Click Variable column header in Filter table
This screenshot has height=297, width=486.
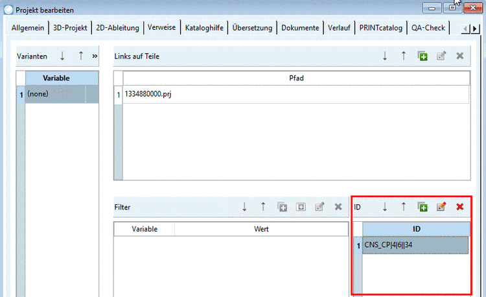click(x=145, y=229)
